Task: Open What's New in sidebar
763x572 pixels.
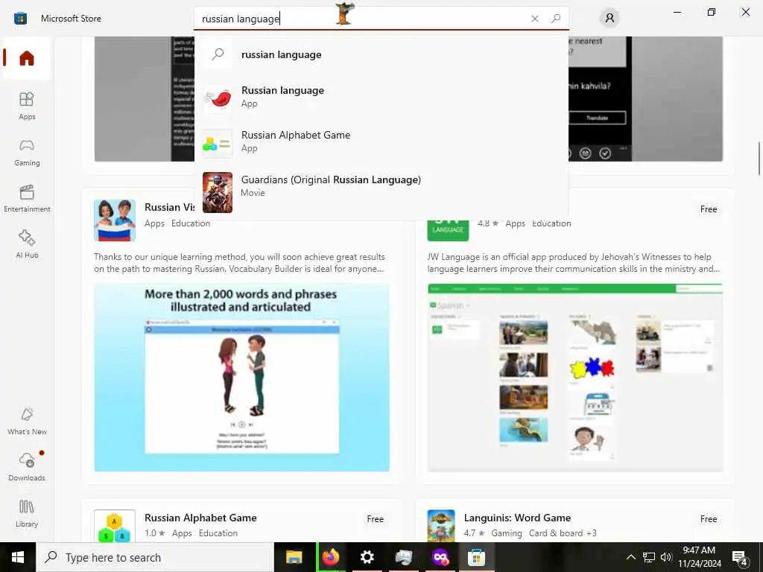Action: (x=27, y=422)
